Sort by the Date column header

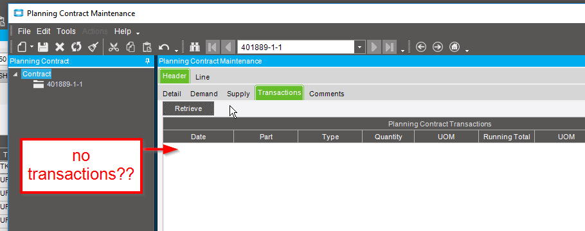pos(199,137)
